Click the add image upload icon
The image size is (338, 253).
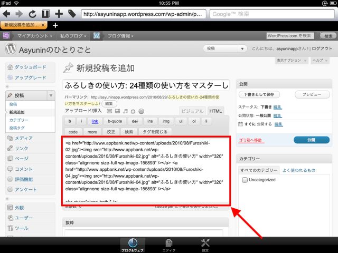pyautogui.click(x=109, y=111)
